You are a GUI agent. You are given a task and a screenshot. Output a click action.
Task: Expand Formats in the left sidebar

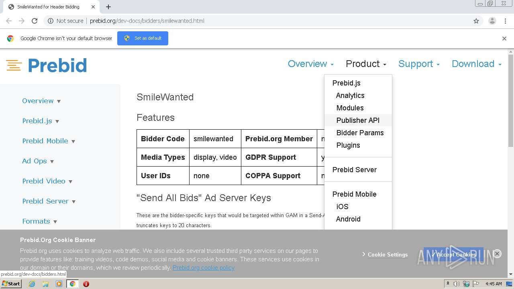40,221
